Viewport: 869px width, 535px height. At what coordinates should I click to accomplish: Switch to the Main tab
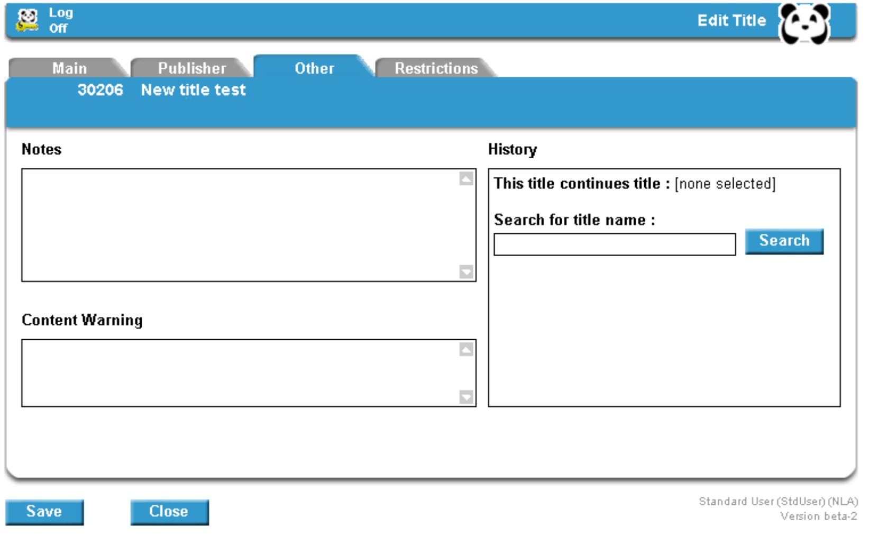[69, 68]
